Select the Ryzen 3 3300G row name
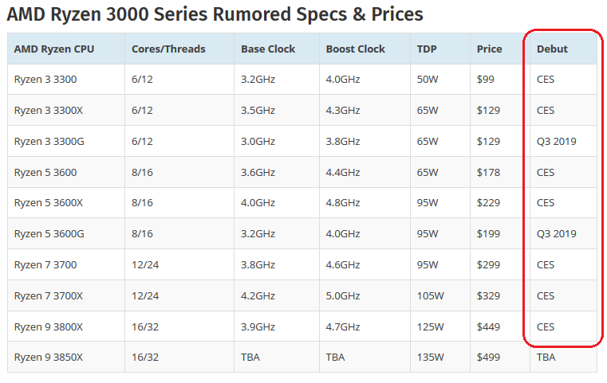 (x=49, y=142)
